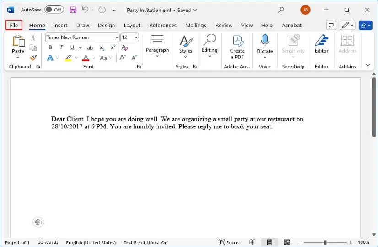Viewport: 378px width, 247px height.
Task: Select the Format Painter brush
Action: tap(33, 58)
